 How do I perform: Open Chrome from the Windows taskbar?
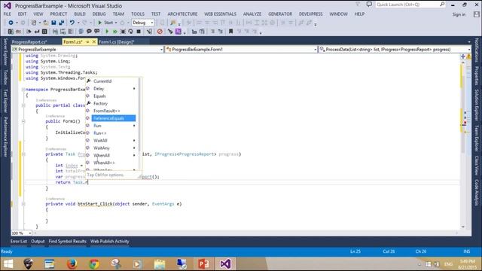coord(94,263)
